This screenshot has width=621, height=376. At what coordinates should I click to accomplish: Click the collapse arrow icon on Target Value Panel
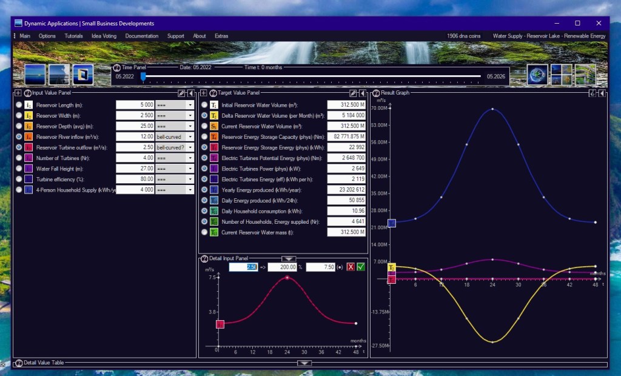pyautogui.click(x=362, y=93)
